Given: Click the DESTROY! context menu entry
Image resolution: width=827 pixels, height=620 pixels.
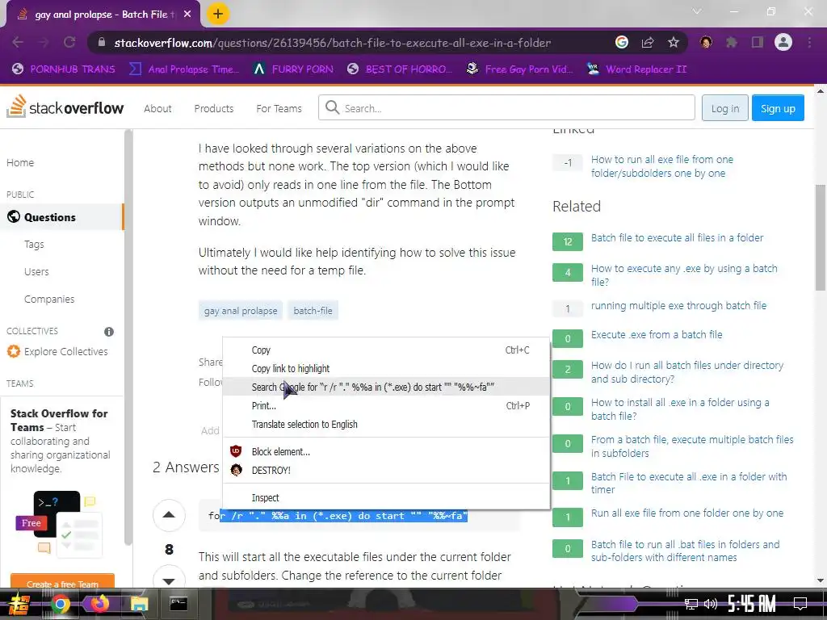Looking at the screenshot, I should [386, 471].
